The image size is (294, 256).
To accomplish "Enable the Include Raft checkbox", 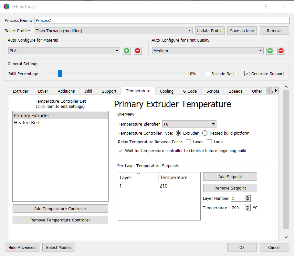I will click(207, 74).
